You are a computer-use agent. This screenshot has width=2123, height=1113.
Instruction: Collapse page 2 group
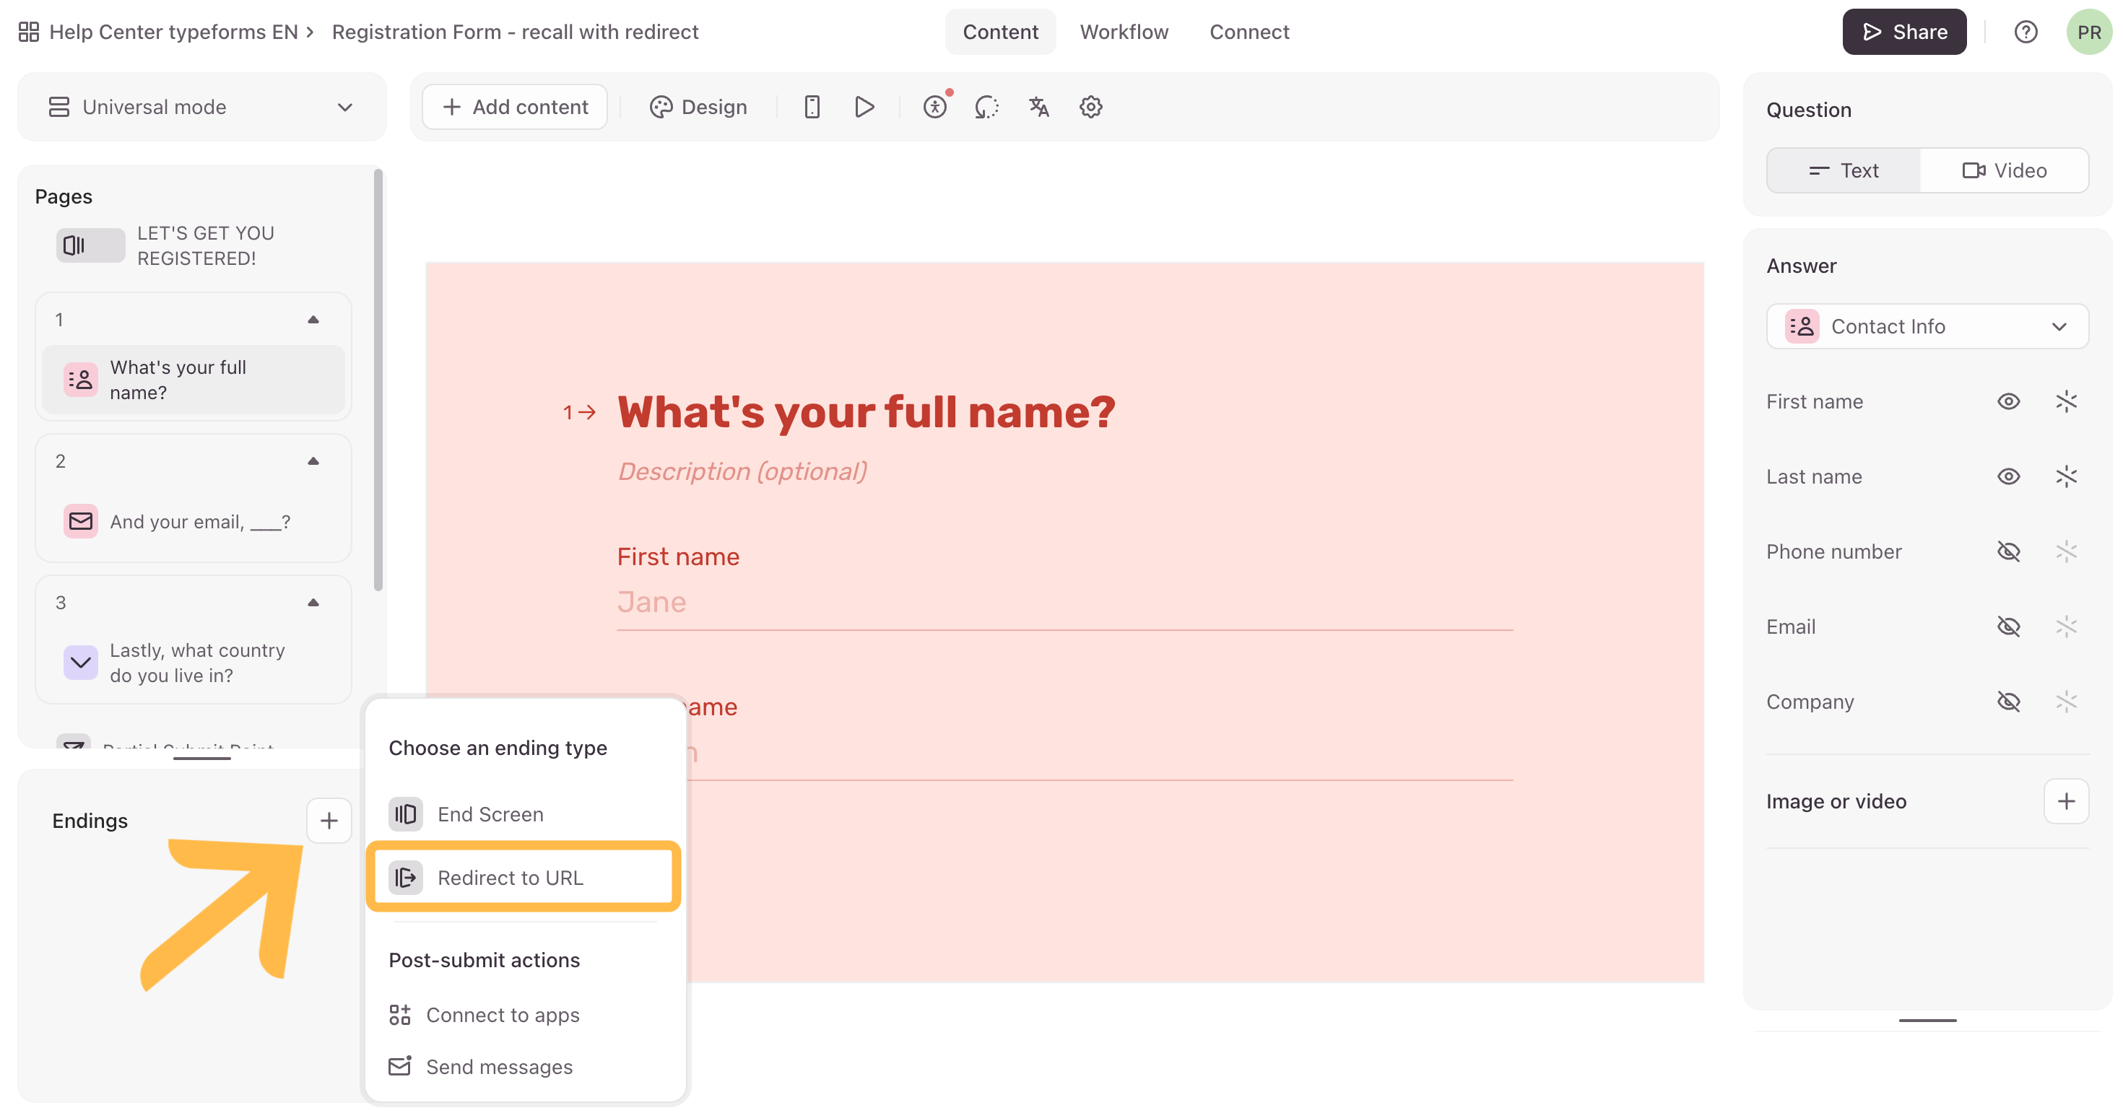[313, 461]
